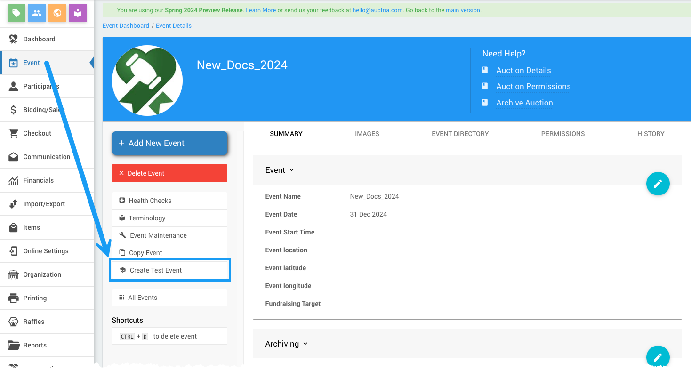This screenshot has height=379, width=691.
Task: Click the red Delete Event button
Action: click(x=169, y=173)
